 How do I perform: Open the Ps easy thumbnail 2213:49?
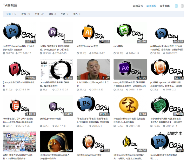pos(94,106)
